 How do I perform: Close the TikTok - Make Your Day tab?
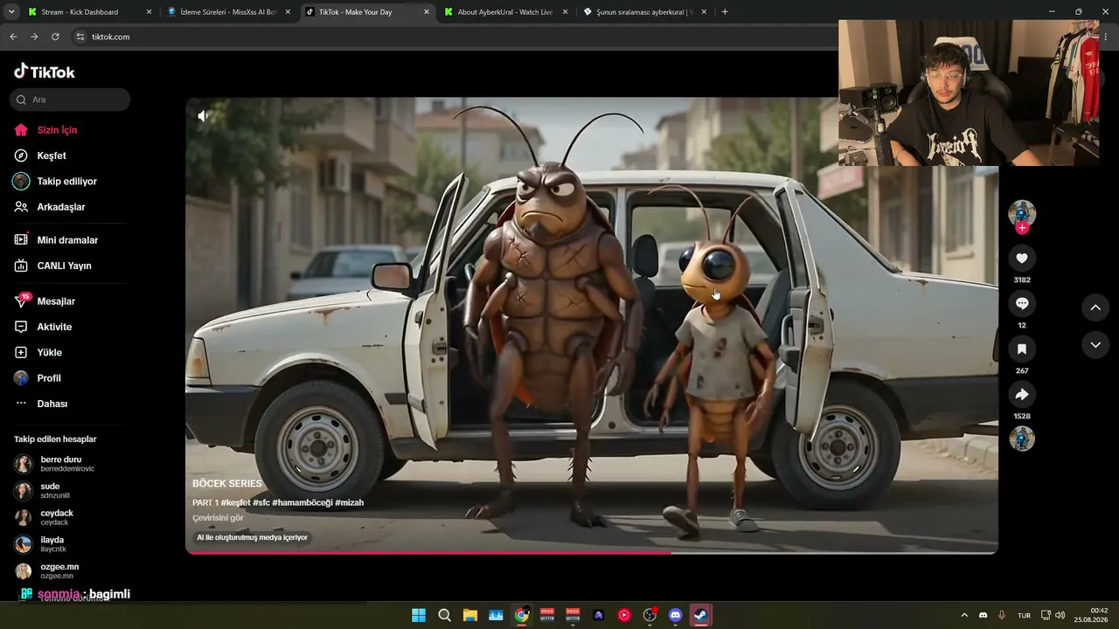[x=427, y=12]
